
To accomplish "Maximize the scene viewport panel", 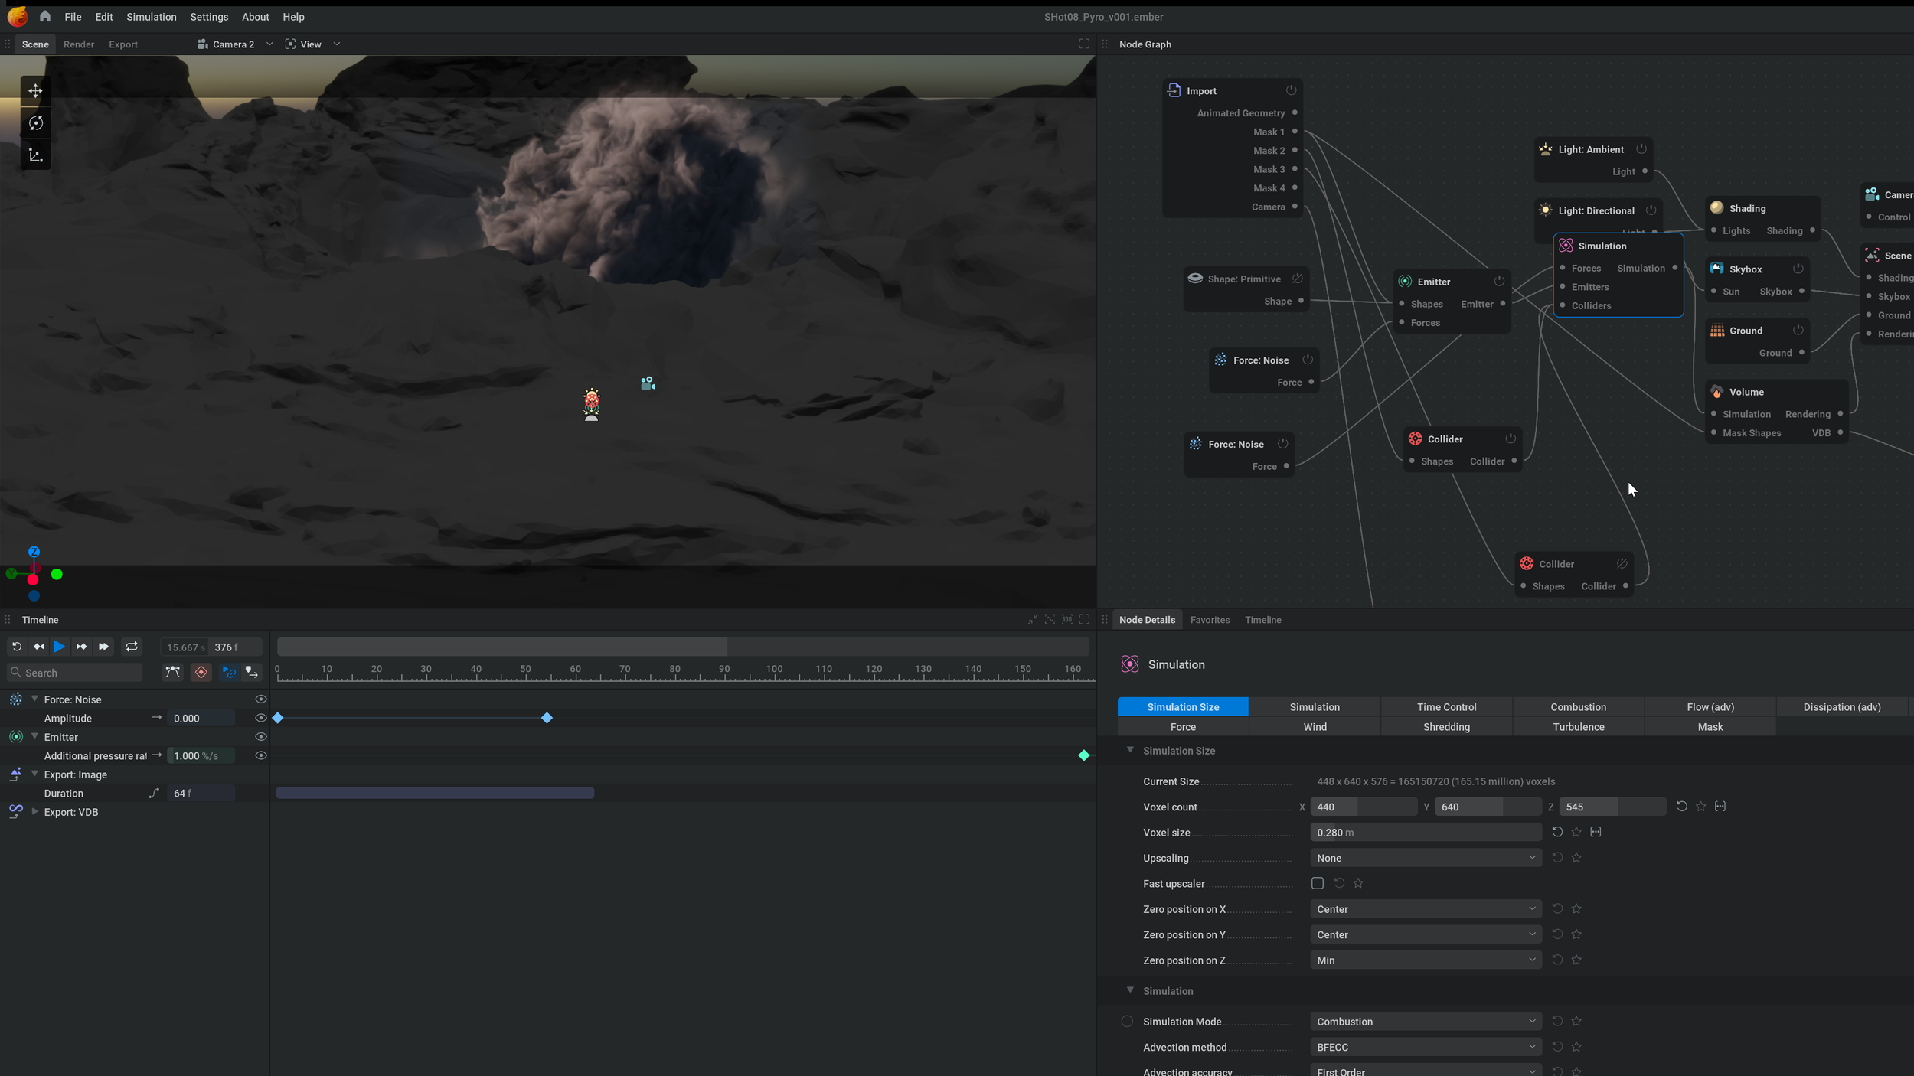I will (x=1084, y=44).
